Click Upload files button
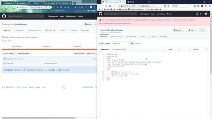 tap(90, 54)
